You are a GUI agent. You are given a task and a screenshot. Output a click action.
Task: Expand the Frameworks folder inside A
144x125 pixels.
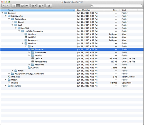[29, 52]
